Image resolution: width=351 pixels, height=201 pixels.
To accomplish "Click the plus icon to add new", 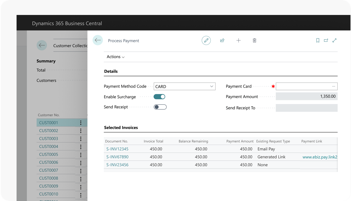I will click(238, 40).
